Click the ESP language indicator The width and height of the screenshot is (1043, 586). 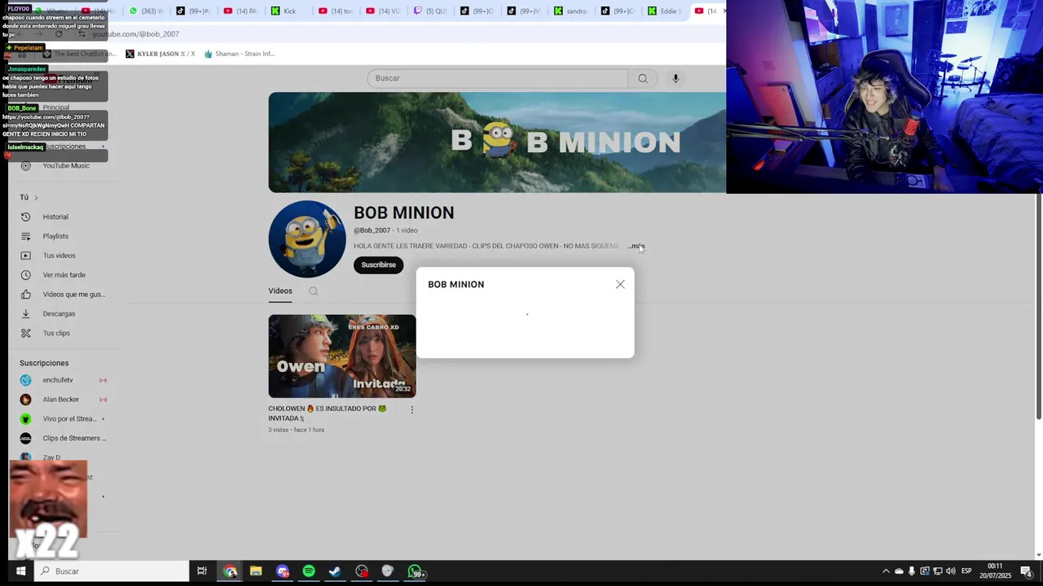967,571
